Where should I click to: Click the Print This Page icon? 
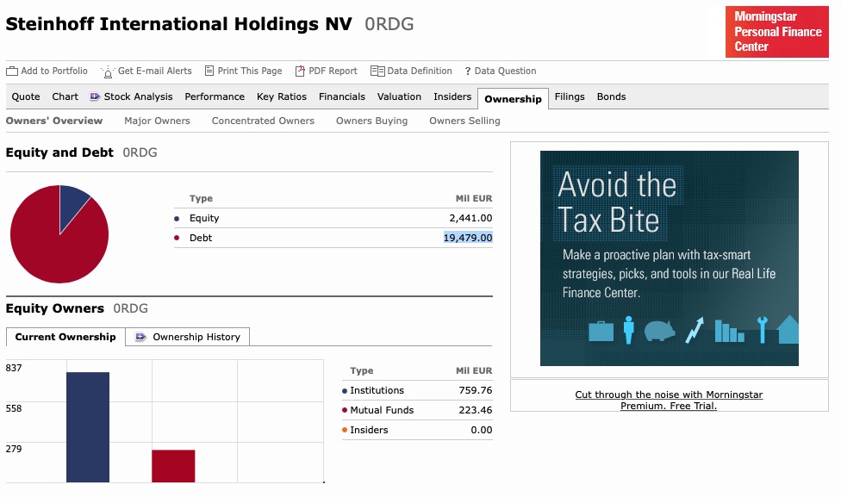(186, 71)
